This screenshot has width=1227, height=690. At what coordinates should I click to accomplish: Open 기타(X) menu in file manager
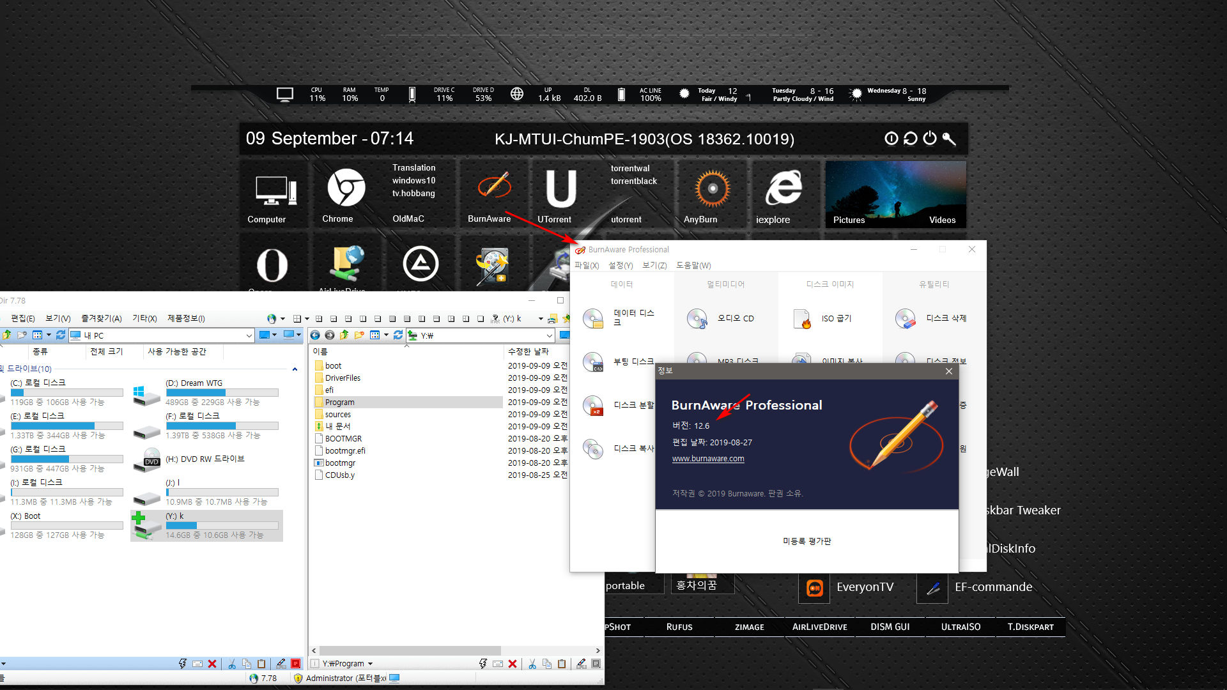coord(144,318)
